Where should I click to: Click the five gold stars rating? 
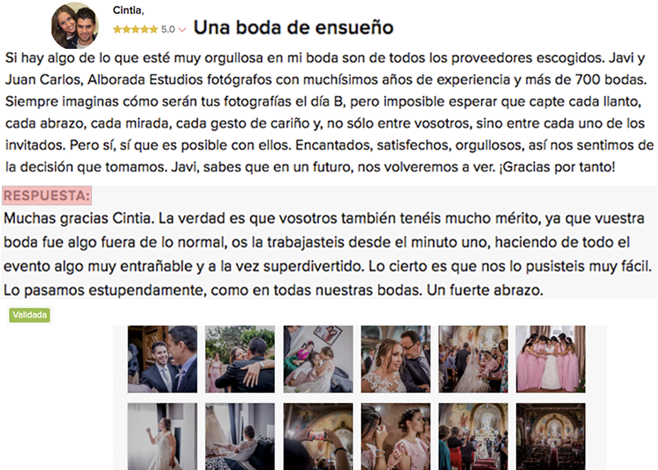tap(135, 29)
